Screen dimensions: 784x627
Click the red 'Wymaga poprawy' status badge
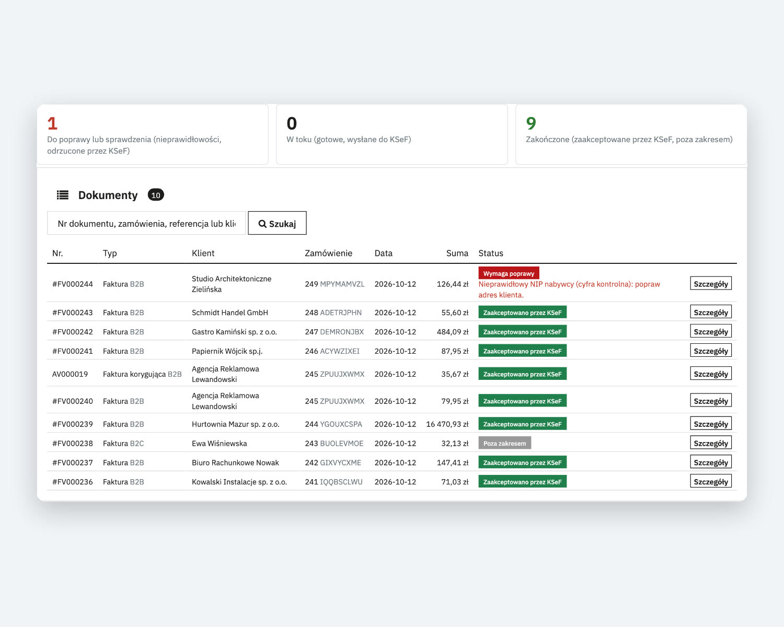[509, 273]
